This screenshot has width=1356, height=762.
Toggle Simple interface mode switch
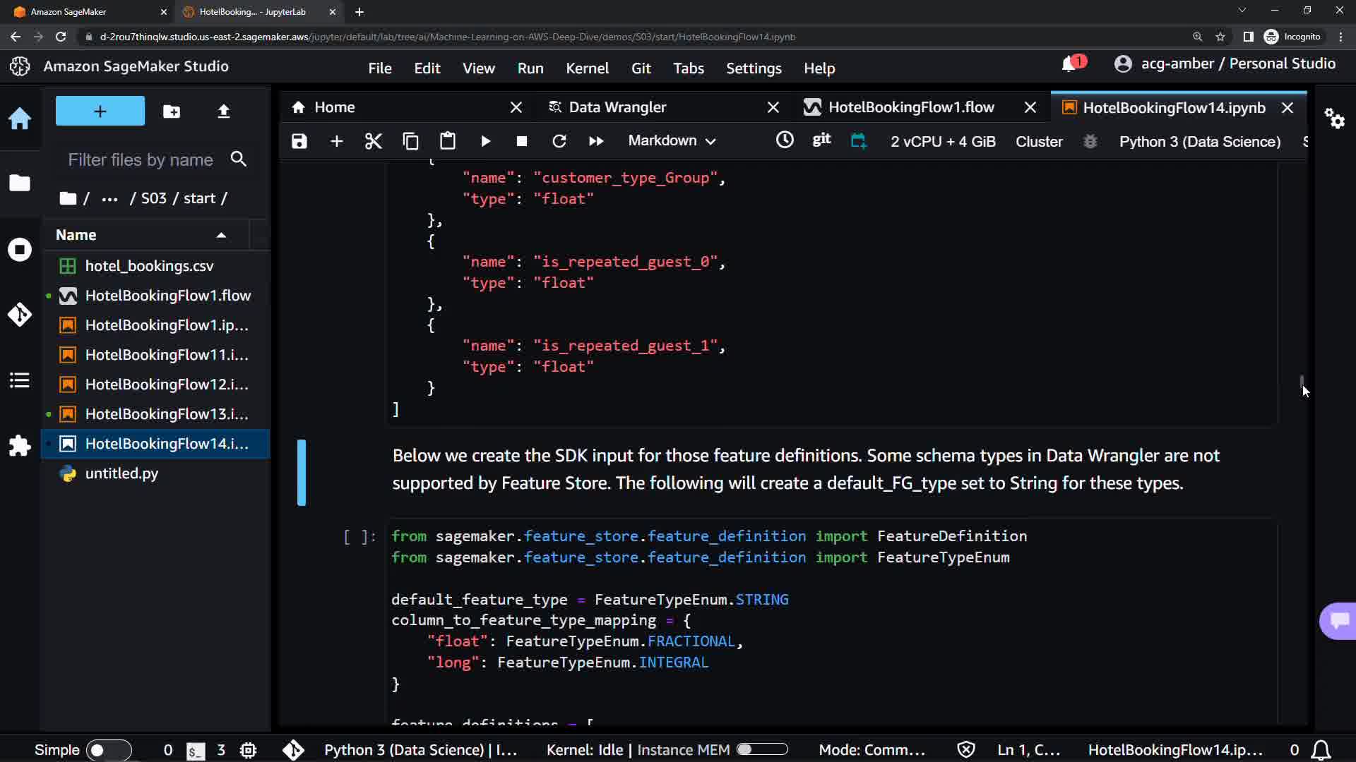(108, 750)
